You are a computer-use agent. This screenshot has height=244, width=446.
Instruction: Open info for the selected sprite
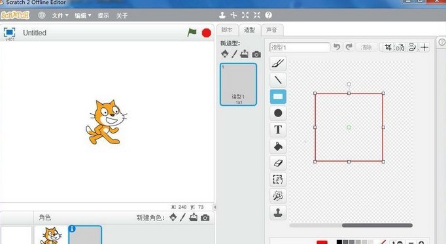[72, 229]
